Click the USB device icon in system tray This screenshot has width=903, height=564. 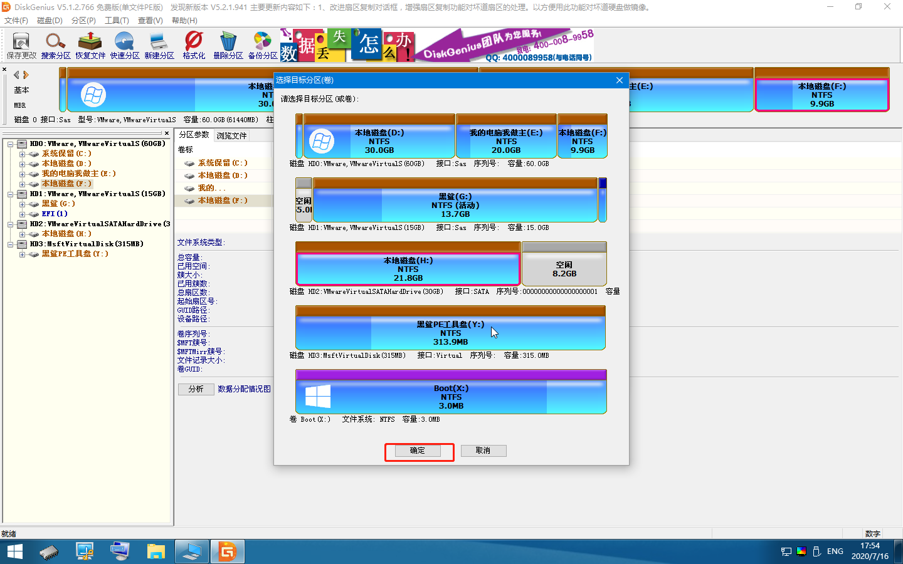coord(816,551)
